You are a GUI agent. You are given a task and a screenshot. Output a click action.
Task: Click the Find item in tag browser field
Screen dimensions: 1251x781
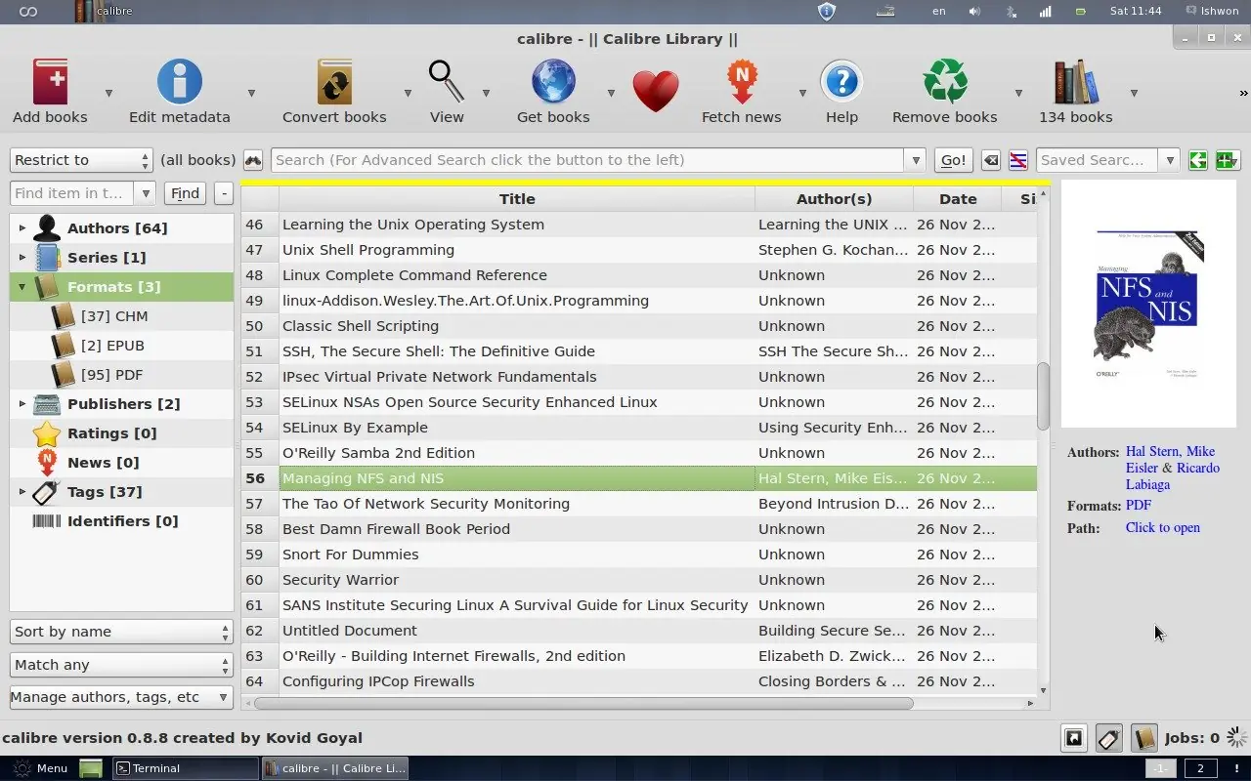tap(73, 193)
